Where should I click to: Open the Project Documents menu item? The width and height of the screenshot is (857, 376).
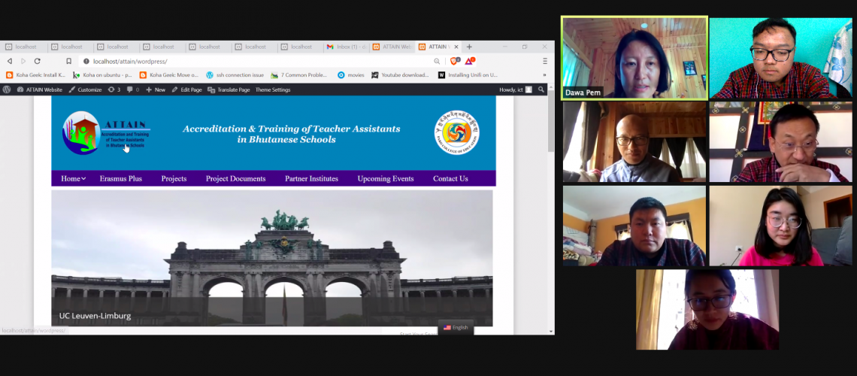[x=235, y=179]
